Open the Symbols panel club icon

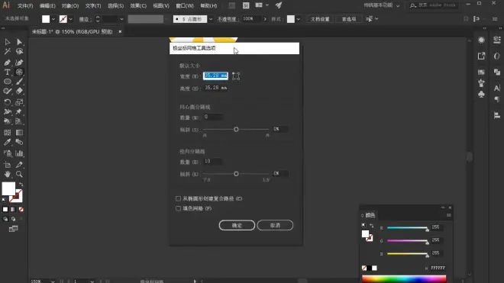(481, 95)
